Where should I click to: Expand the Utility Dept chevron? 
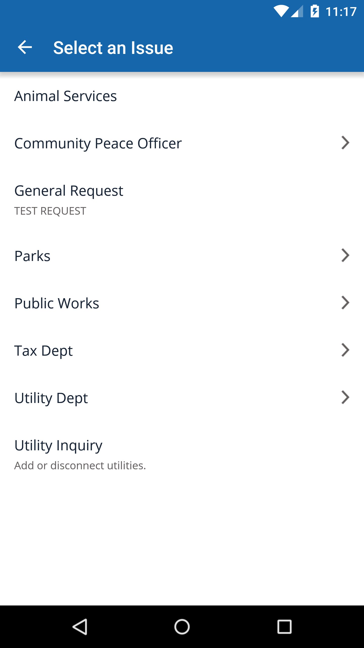pyautogui.click(x=345, y=397)
